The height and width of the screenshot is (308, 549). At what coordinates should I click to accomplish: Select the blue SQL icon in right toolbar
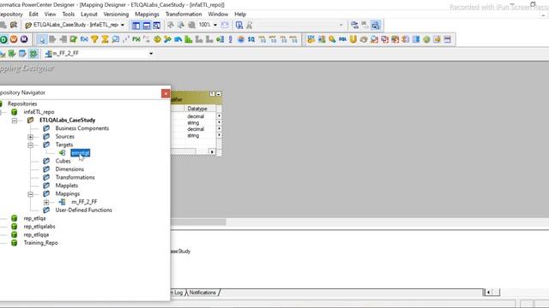pyautogui.click(x=342, y=39)
